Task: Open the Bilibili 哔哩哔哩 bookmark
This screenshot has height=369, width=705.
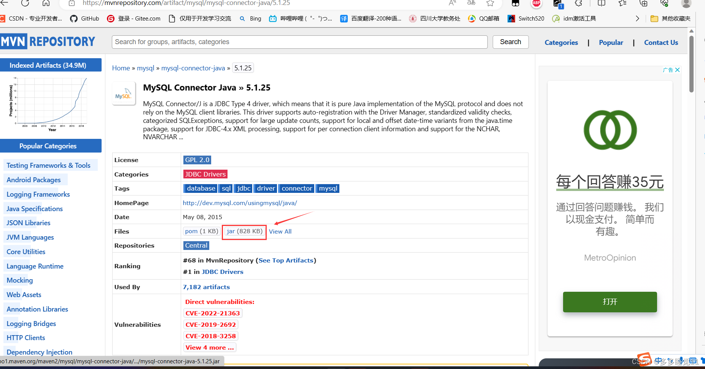Action: pos(301,18)
